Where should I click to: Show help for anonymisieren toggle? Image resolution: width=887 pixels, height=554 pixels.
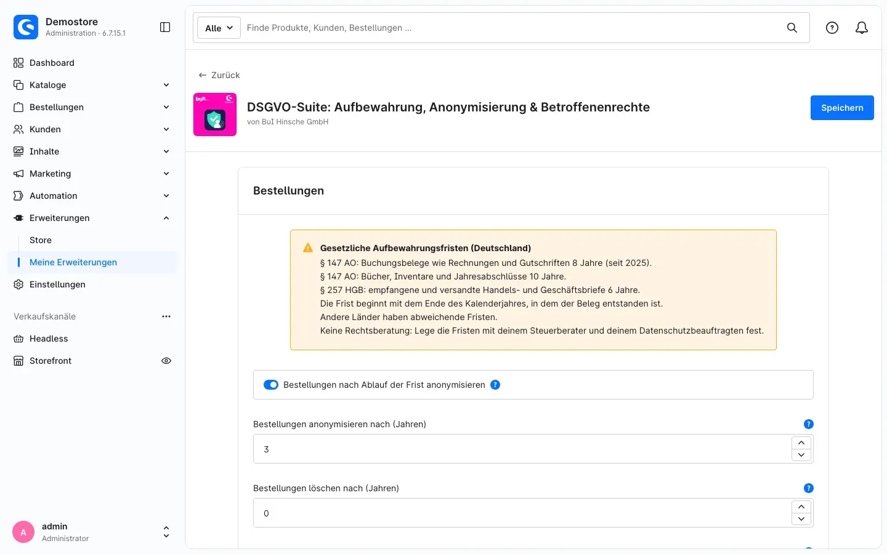click(x=495, y=385)
